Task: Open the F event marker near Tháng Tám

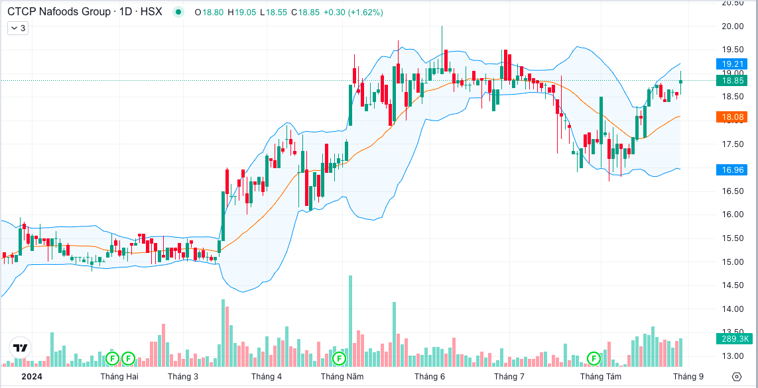Action: point(594,359)
